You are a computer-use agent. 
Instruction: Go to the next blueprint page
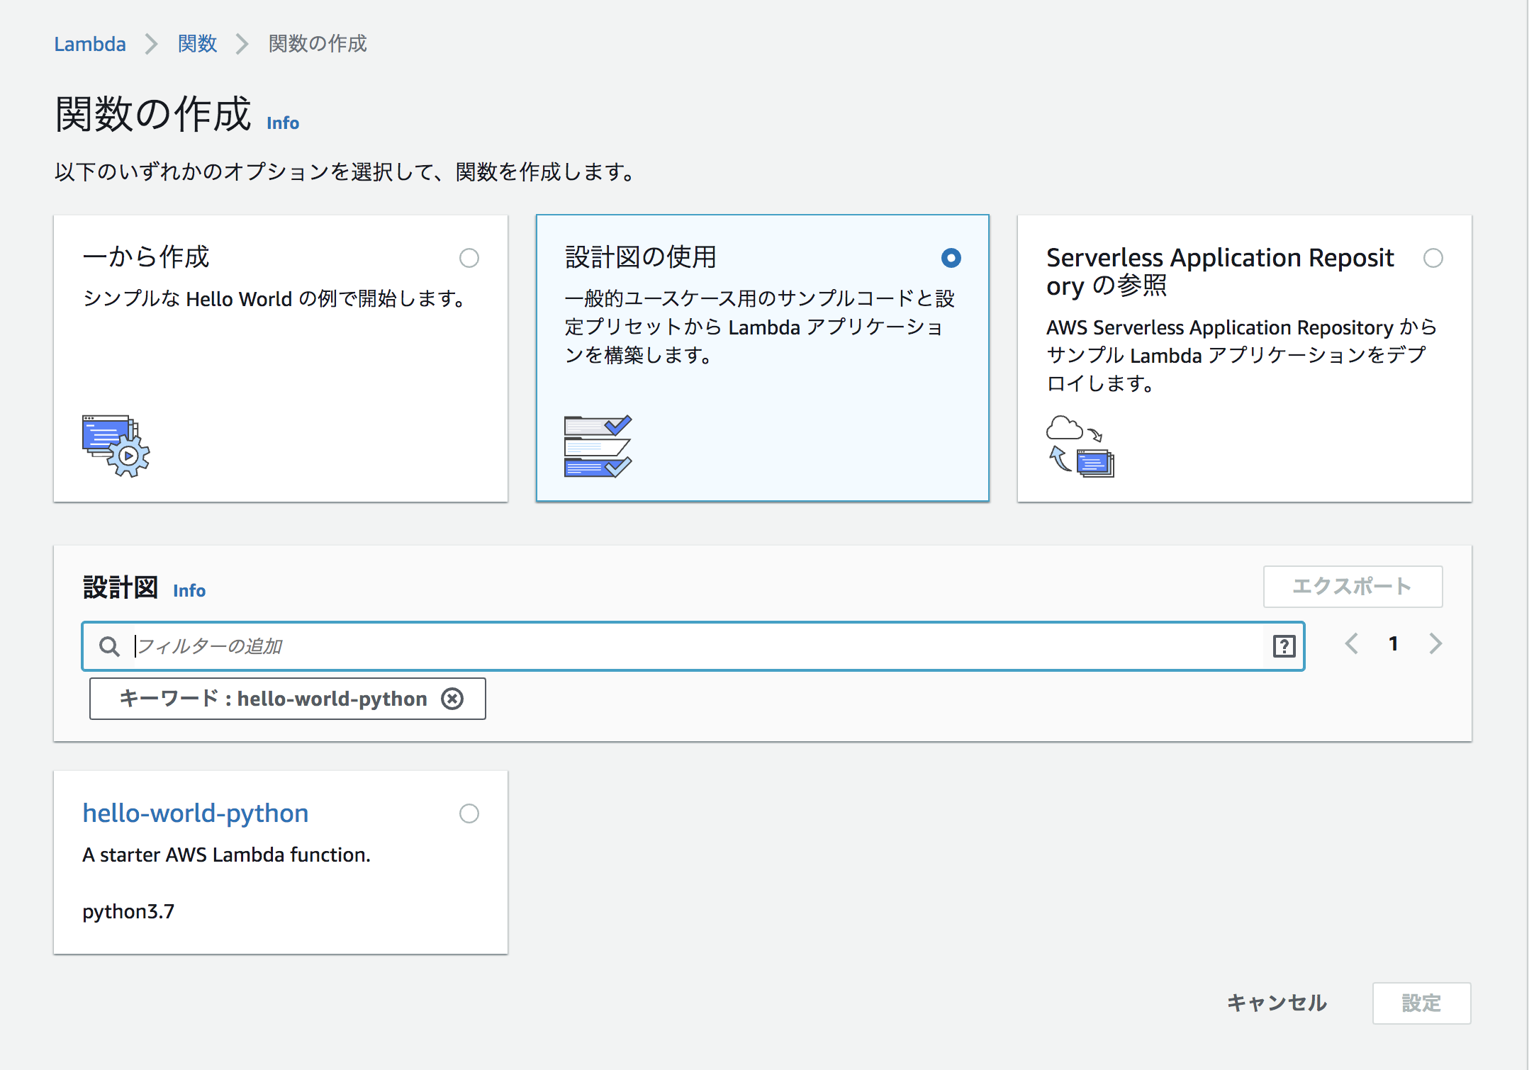tap(1435, 643)
